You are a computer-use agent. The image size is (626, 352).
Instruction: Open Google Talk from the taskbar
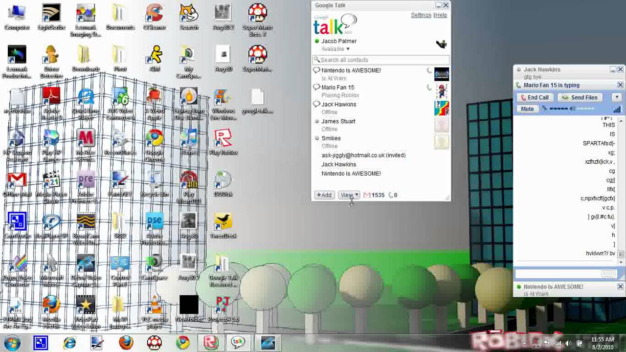238,342
